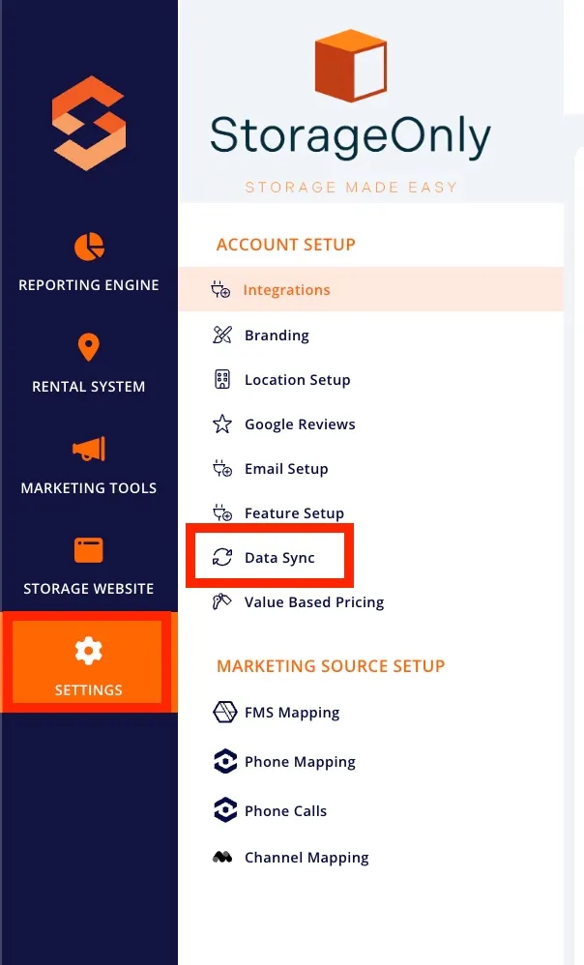
Task: Click the design icon beside Branding
Action: [222, 335]
